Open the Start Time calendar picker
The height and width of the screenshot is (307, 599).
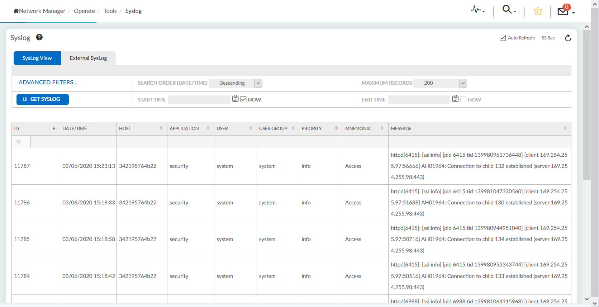[235, 99]
